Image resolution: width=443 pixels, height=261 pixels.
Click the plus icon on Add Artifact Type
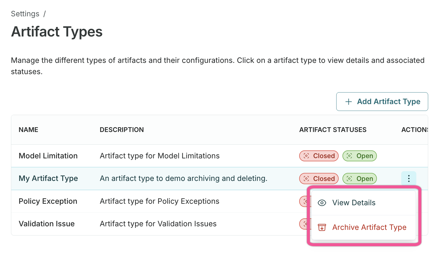pyautogui.click(x=349, y=102)
